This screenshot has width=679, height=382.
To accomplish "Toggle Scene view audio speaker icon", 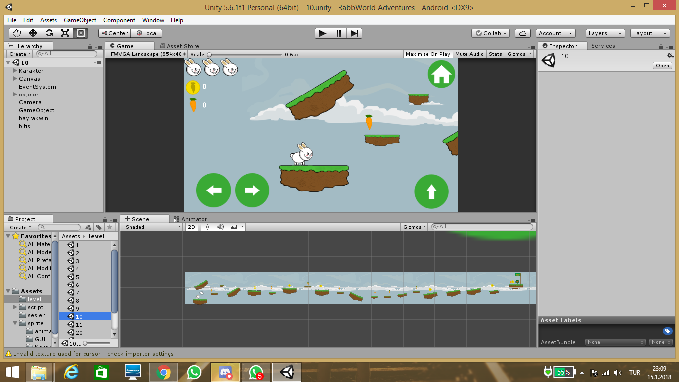I will tap(220, 227).
